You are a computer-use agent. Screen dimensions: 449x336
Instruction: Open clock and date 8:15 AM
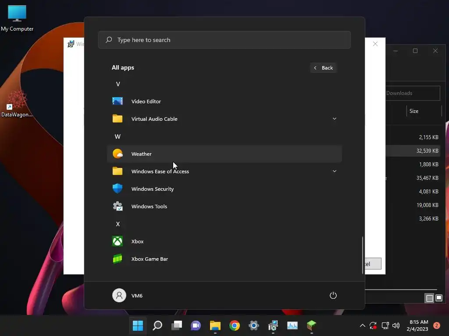coord(417,325)
